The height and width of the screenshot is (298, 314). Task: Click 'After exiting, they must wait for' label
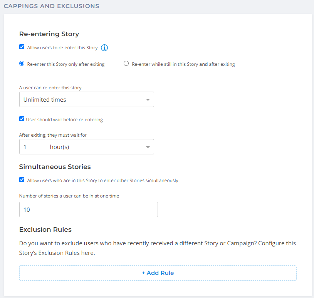pyautogui.click(x=53, y=135)
